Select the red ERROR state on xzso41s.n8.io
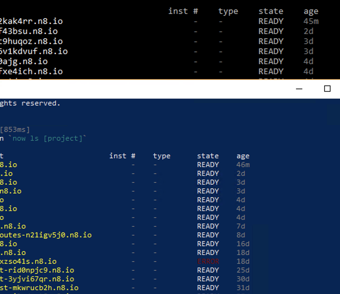 (208, 261)
